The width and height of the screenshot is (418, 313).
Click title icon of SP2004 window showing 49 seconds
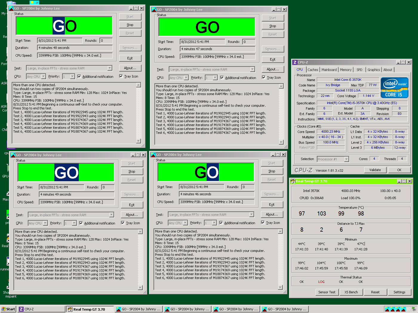coord(13,155)
